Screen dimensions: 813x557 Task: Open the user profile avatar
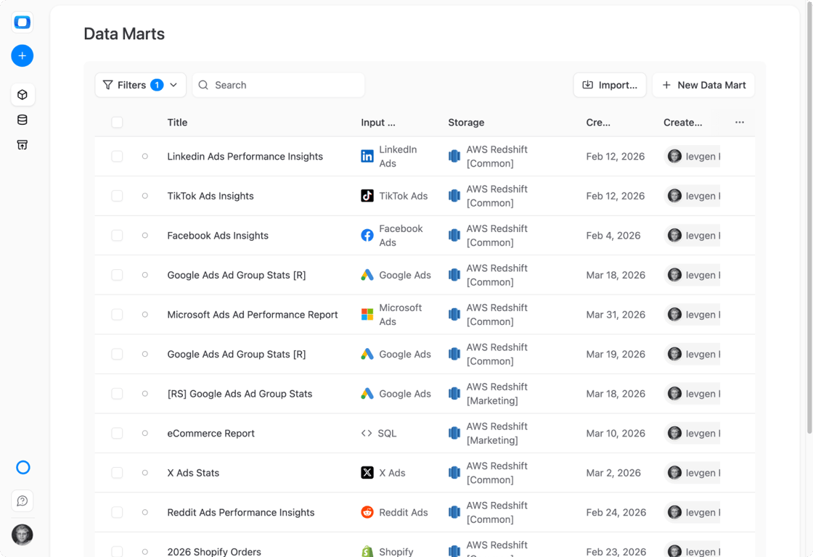click(x=23, y=535)
